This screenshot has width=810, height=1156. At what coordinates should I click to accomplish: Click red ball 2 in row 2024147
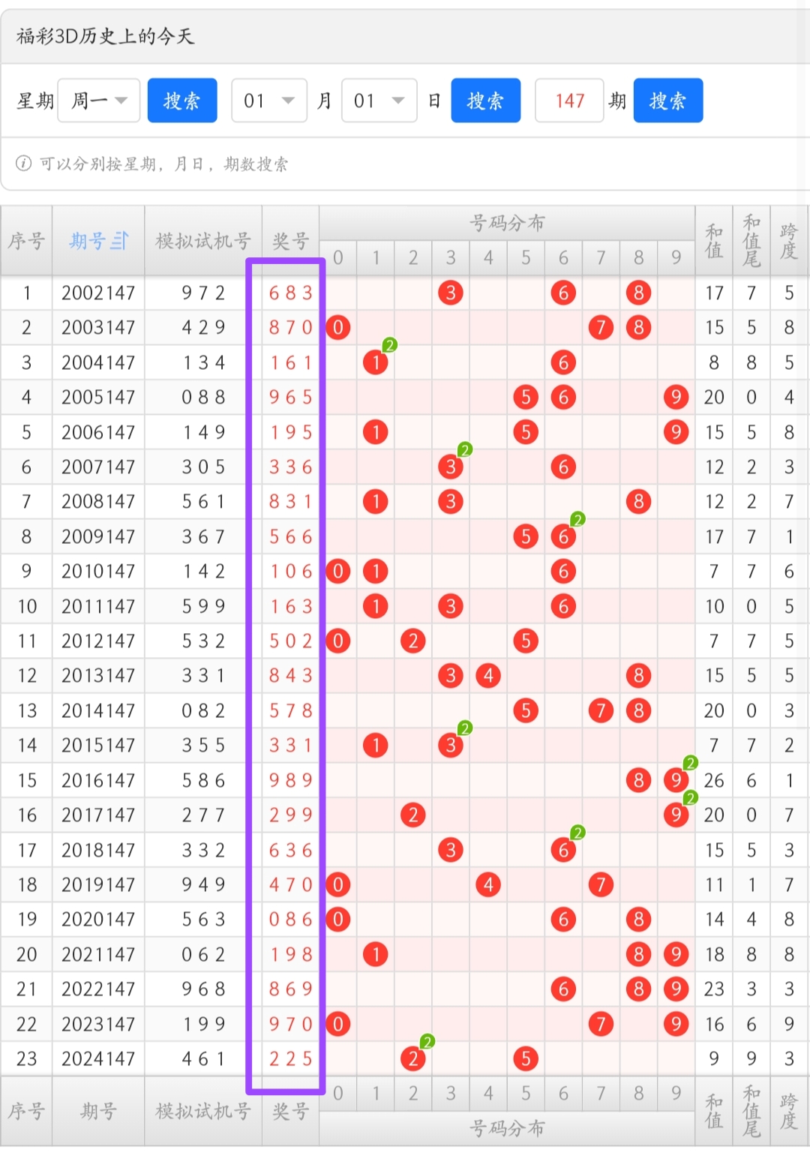[x=413, y=1059]
